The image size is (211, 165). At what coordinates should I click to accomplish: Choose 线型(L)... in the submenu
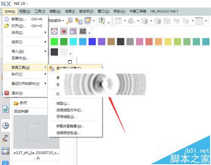(75, 104)
